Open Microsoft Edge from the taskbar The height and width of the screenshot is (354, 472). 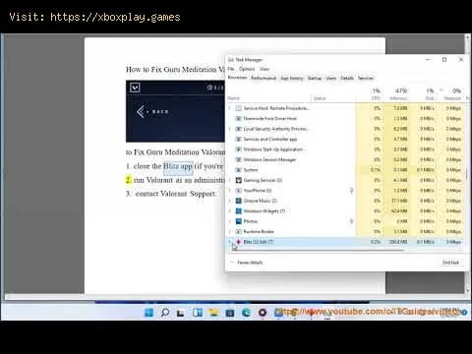point(246,313)
